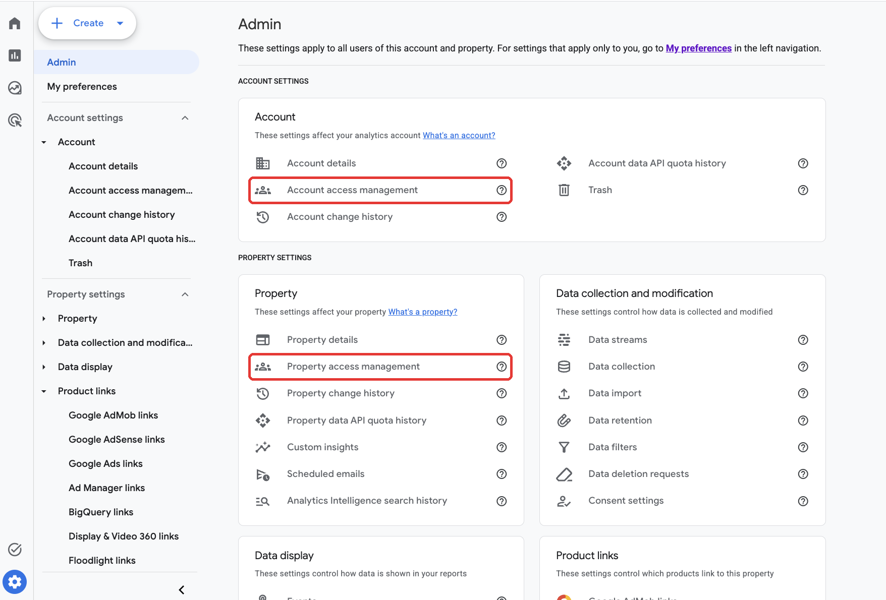Open the Create button dropdown arrow
Viewport: 886px width, 600px height.
pyautogui.click(x=120, y=23)
